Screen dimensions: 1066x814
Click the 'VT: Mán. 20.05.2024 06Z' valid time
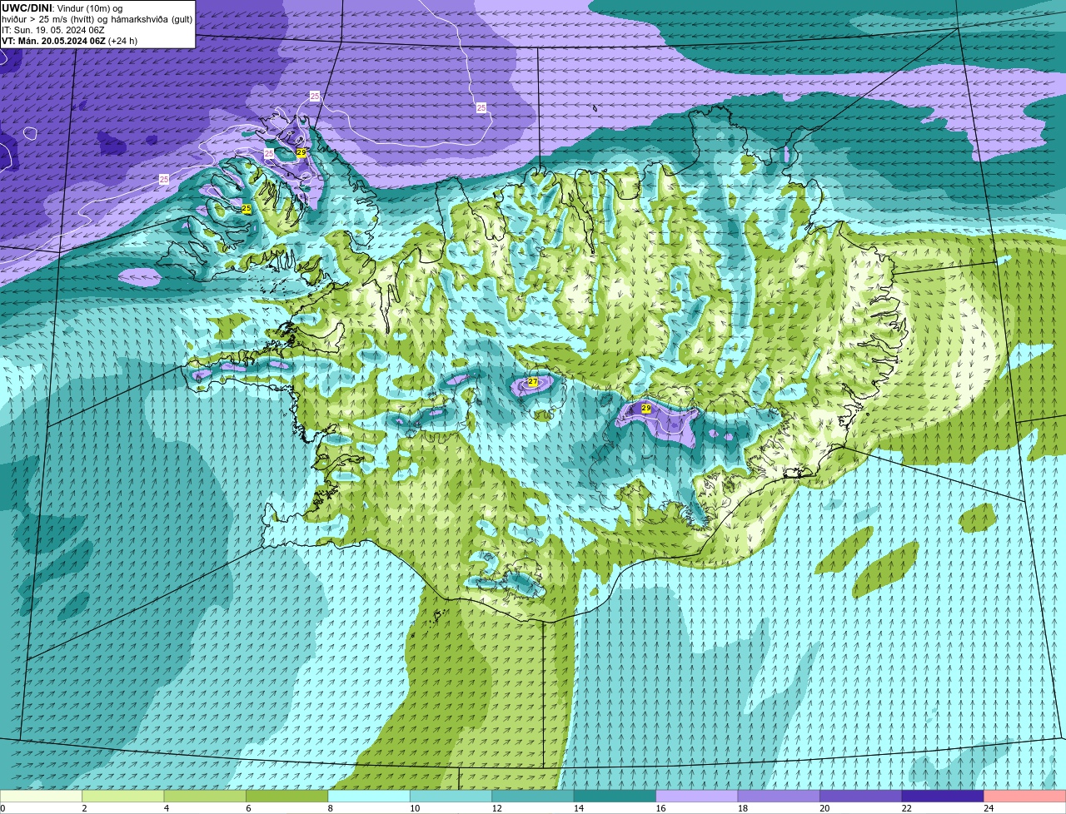click(x=53, y=41)
